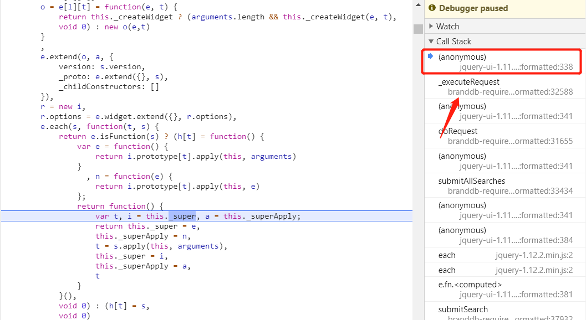Screen dimensions: 586x320
Task: Click the highlighted _super token in code
Action: point(182,216)
